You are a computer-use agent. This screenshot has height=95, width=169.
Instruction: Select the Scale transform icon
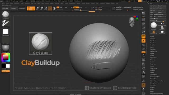coord(41,8)
